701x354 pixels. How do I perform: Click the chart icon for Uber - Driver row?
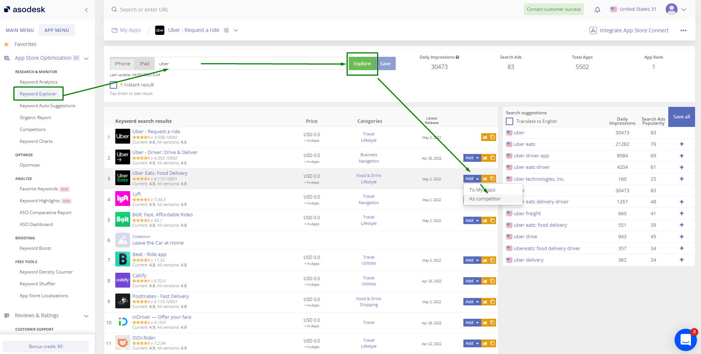485,158
